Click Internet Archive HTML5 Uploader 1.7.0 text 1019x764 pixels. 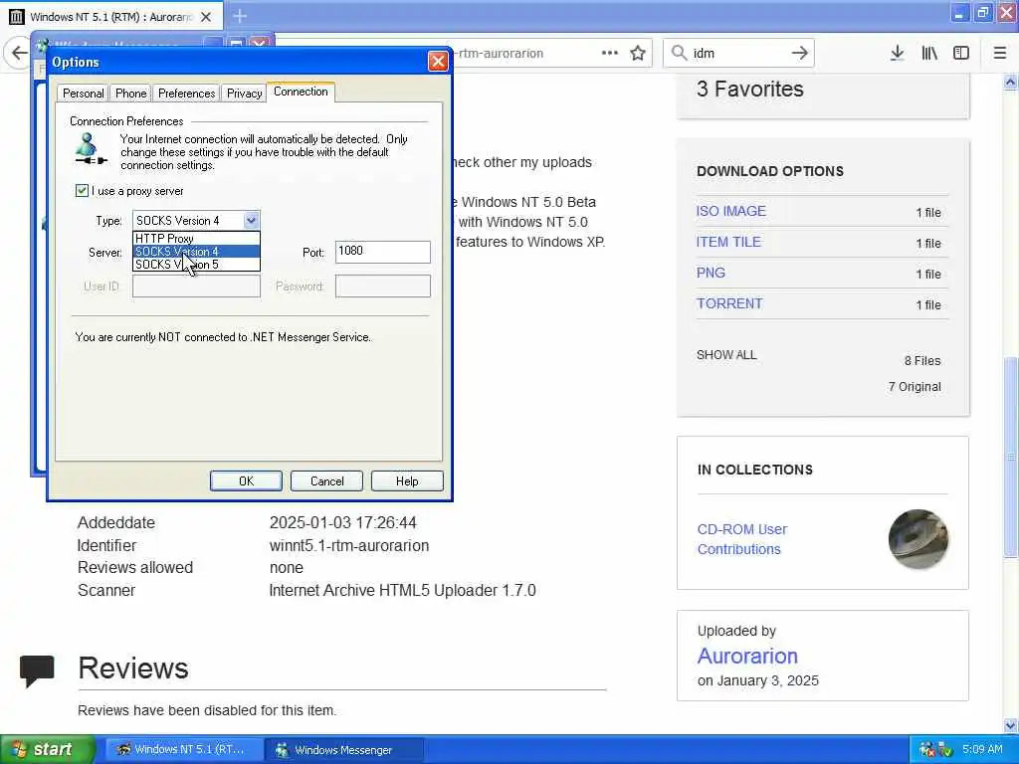click(x=402, y=590)
